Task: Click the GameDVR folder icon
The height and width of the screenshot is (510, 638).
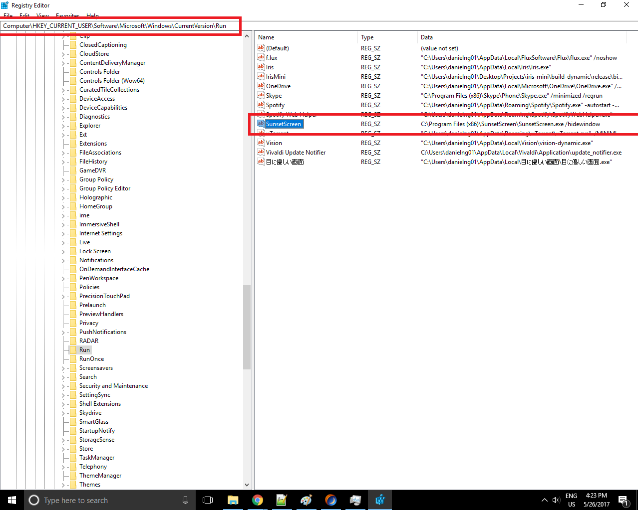Action: (73, 170)
